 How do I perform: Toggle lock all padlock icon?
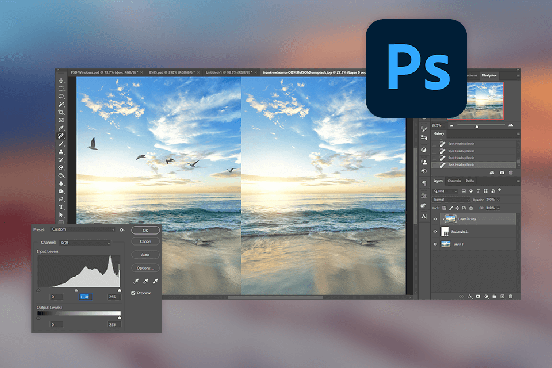[471, 208]
